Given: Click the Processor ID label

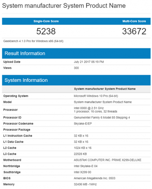Looking at the screenshot, I should 12,117.
